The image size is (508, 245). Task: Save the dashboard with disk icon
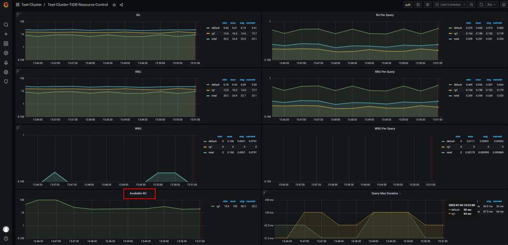click(x=418, y=5)
